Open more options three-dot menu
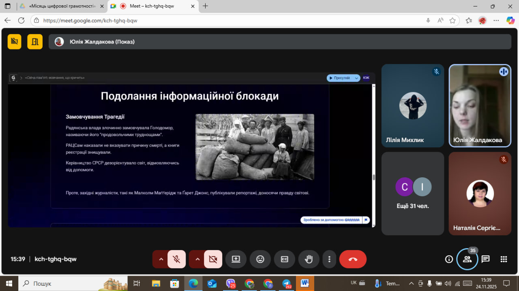This screenshot has height=291, width=519. point(330,259)
